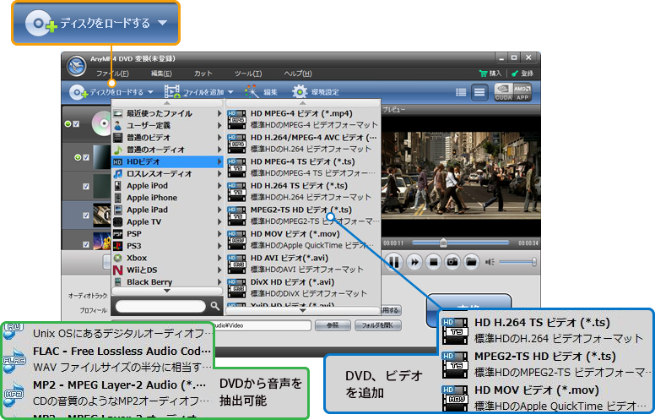Viewport: 655px width, 420px height.
Task: Select the highlighted HDビデオ category
Action: pyautogui.click(x=167, y=161)
